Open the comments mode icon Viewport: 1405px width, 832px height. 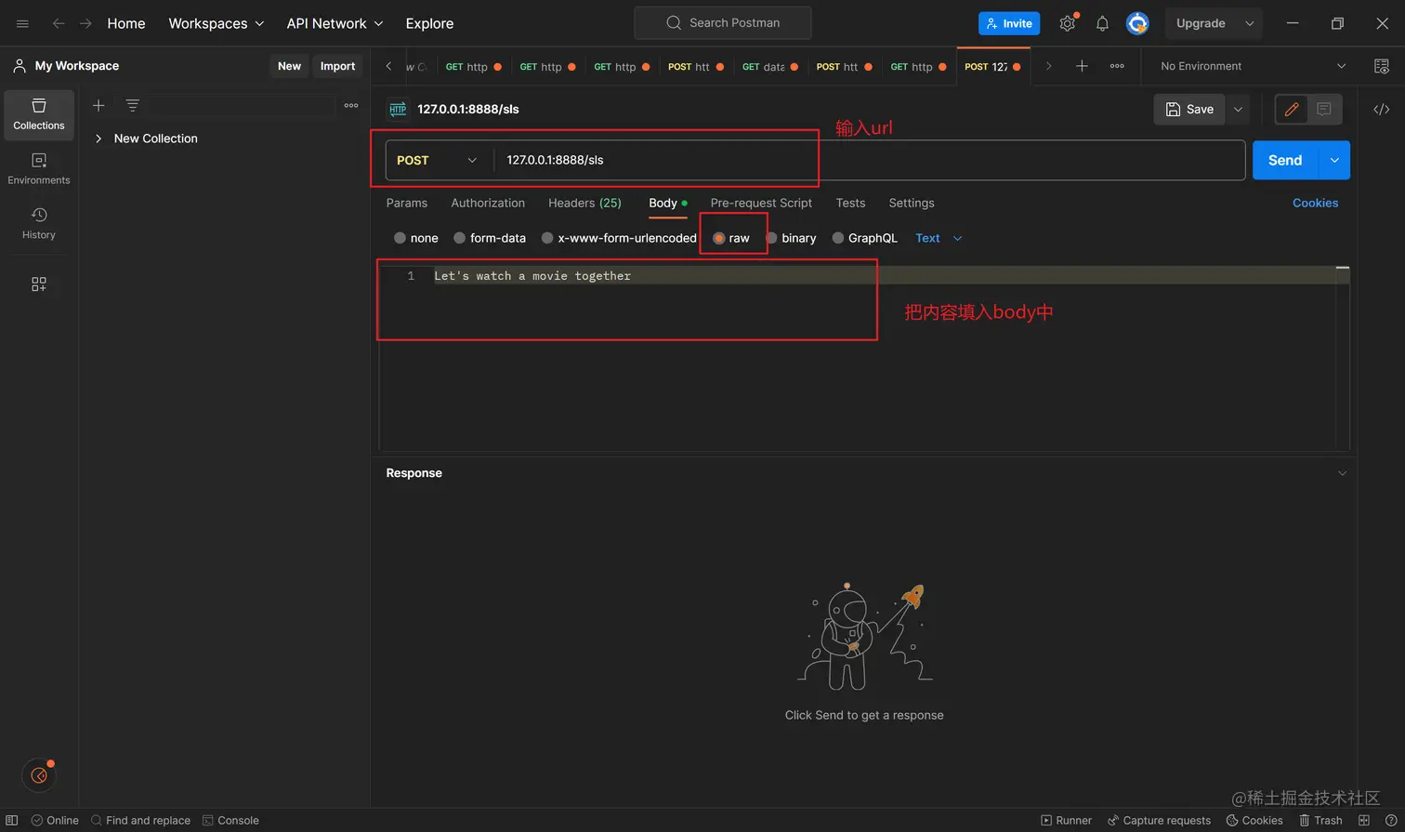point(1324,109)
